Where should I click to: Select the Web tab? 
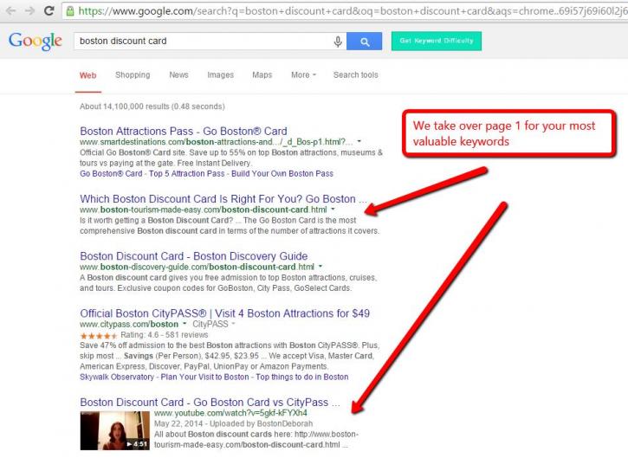pos(88,75)
